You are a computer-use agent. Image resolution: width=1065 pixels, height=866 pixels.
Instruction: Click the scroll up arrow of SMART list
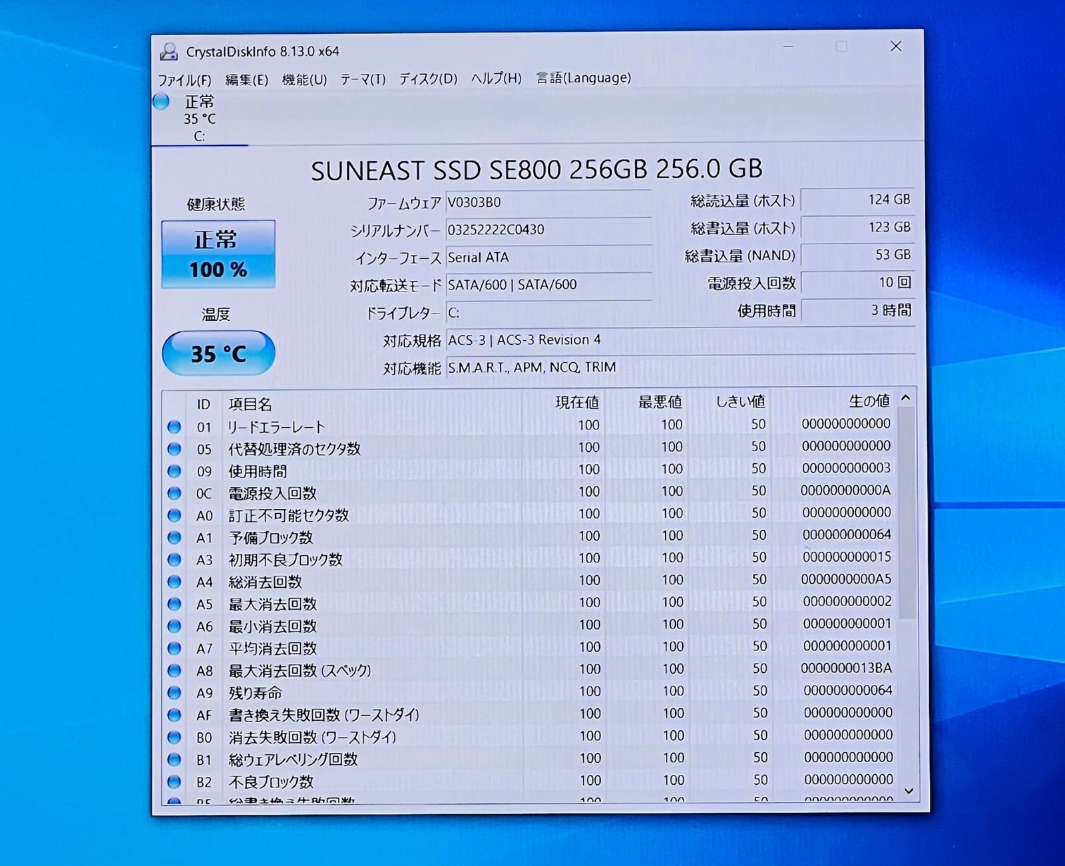click(x=906, y=397)
